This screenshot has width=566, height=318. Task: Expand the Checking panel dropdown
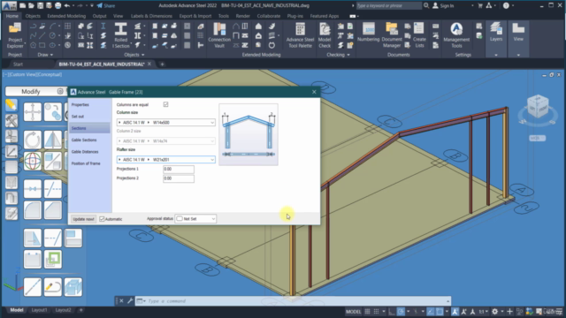(x=338, y=55)
